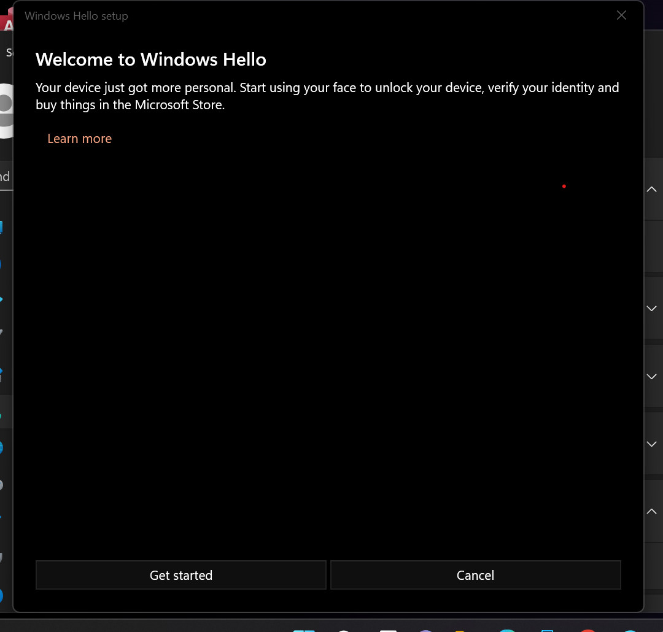This screenshot has width=663, height=632.
Task: Click the 'Your device just got more personal' paragraph
Action: point(327,96)
